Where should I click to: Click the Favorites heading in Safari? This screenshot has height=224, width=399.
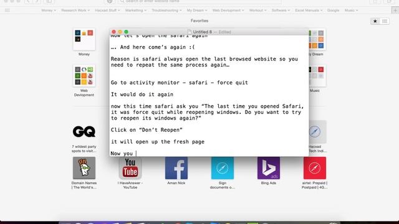199,21
